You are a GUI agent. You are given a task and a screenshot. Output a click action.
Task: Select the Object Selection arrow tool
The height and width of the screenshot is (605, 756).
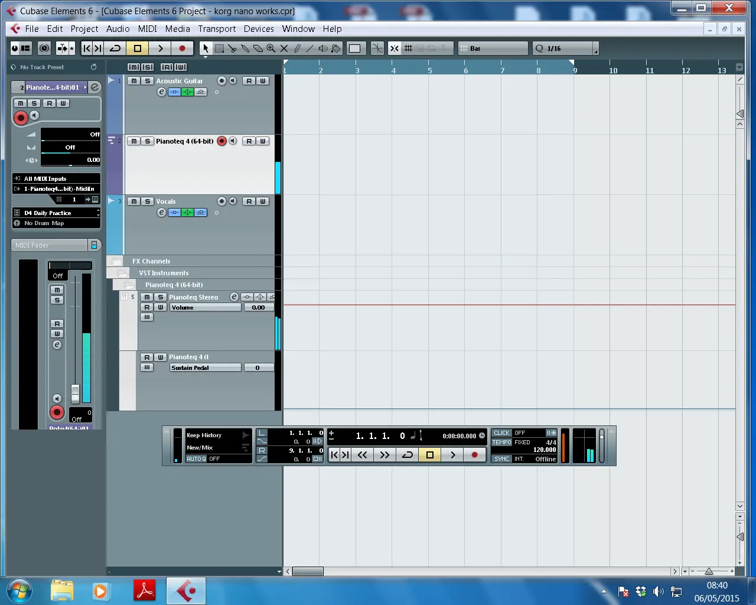pyautogui.click(x=206, y=48)
